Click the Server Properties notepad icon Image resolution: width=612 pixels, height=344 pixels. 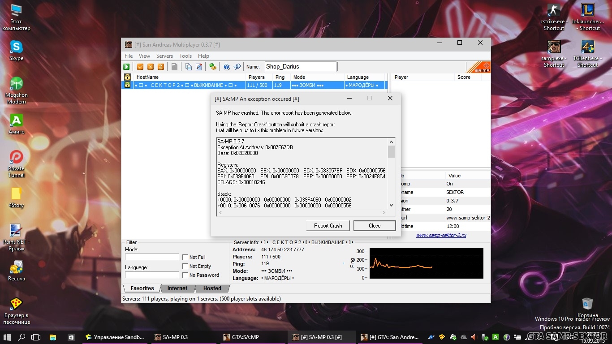click(x=199, y=67)
